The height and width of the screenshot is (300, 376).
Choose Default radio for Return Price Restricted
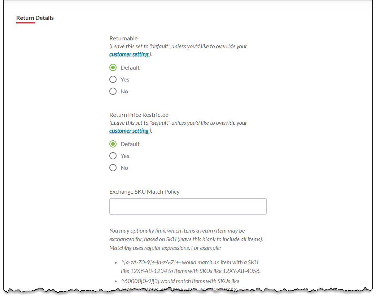coord(113,144)
